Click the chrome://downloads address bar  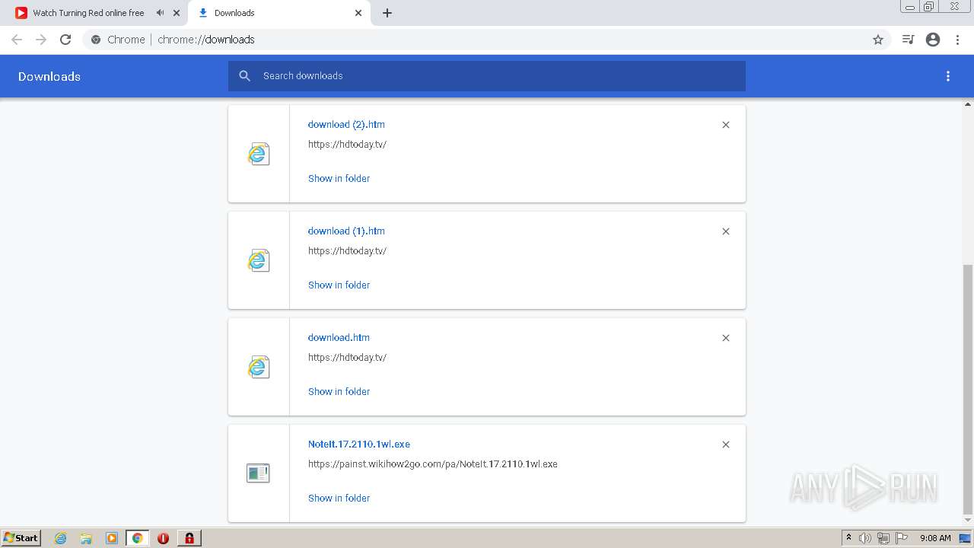click(x=487, y=40)
